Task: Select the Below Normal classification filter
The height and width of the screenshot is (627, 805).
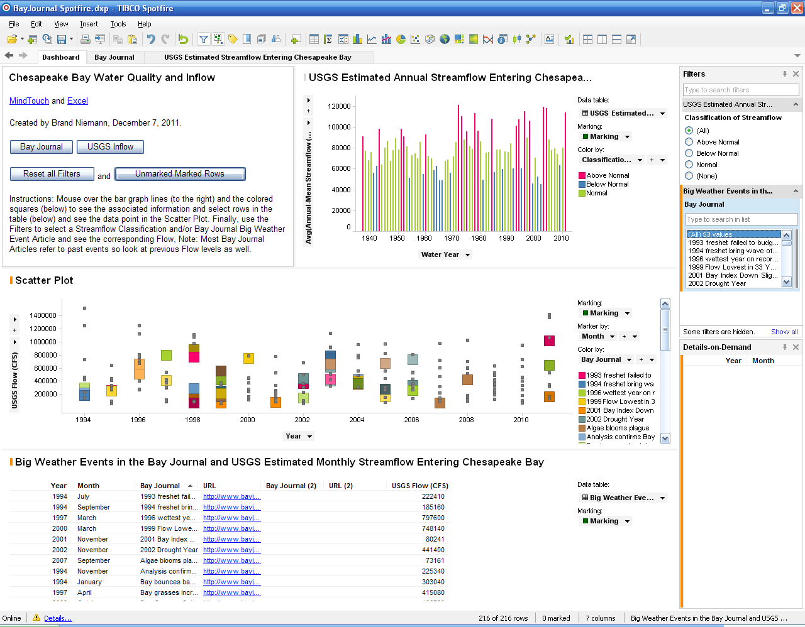Action: tap(689, 153)
